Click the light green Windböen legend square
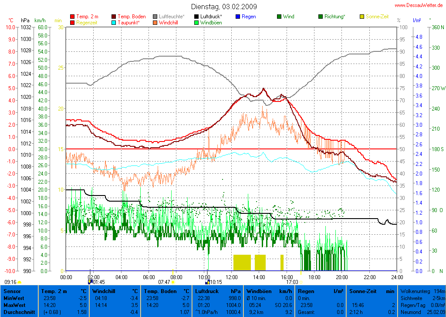 point(197,22)
